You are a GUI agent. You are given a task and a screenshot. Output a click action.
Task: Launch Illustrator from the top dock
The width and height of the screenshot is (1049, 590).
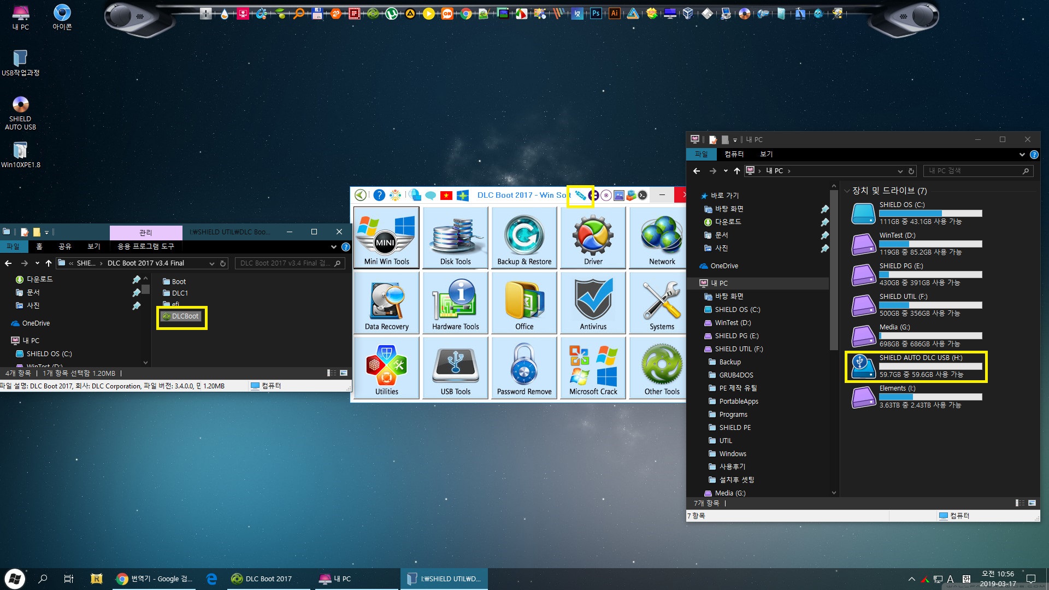[615, 14]
